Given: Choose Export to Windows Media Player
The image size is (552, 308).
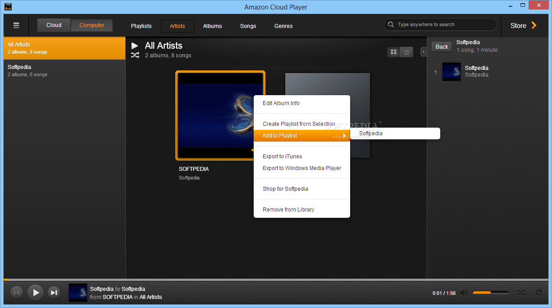Looking at the screenshot, I should pos(302,168).
